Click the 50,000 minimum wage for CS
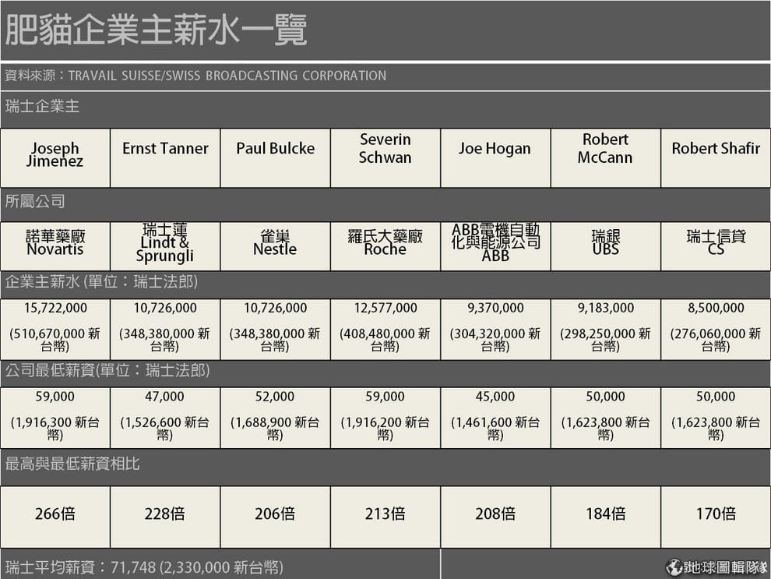Viewport: 771px width, 579px height. point(716,397)
